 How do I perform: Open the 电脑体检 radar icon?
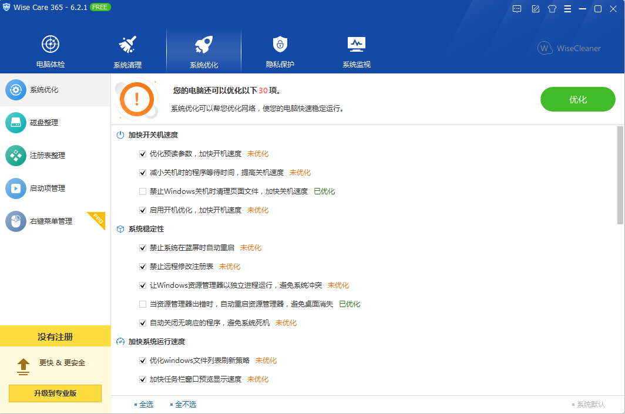click(51, 45)
